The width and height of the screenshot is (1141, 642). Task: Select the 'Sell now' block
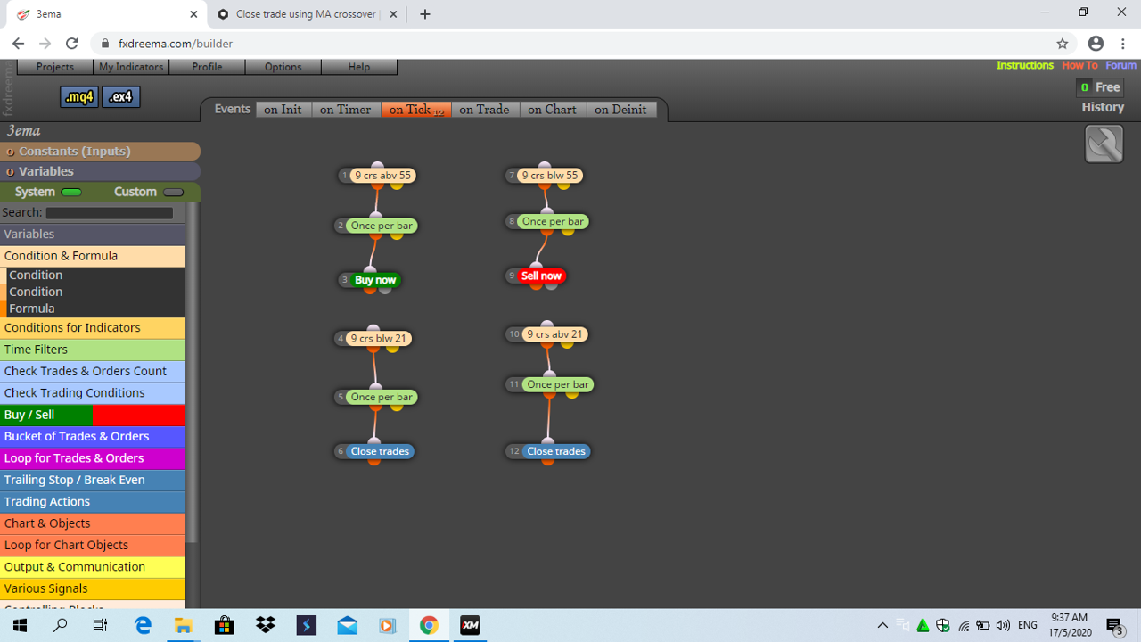point(541,276)
